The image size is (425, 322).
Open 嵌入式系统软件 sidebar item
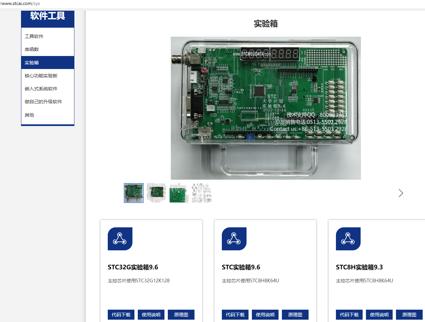click(48, 89)
